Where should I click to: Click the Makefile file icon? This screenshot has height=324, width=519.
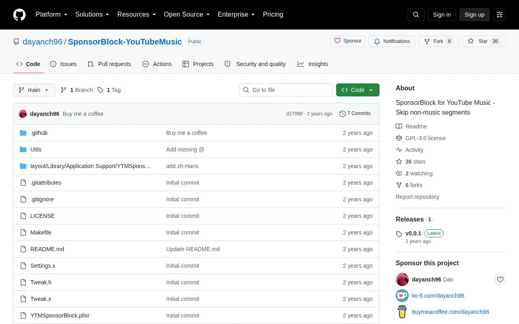[x=23, y=232]
